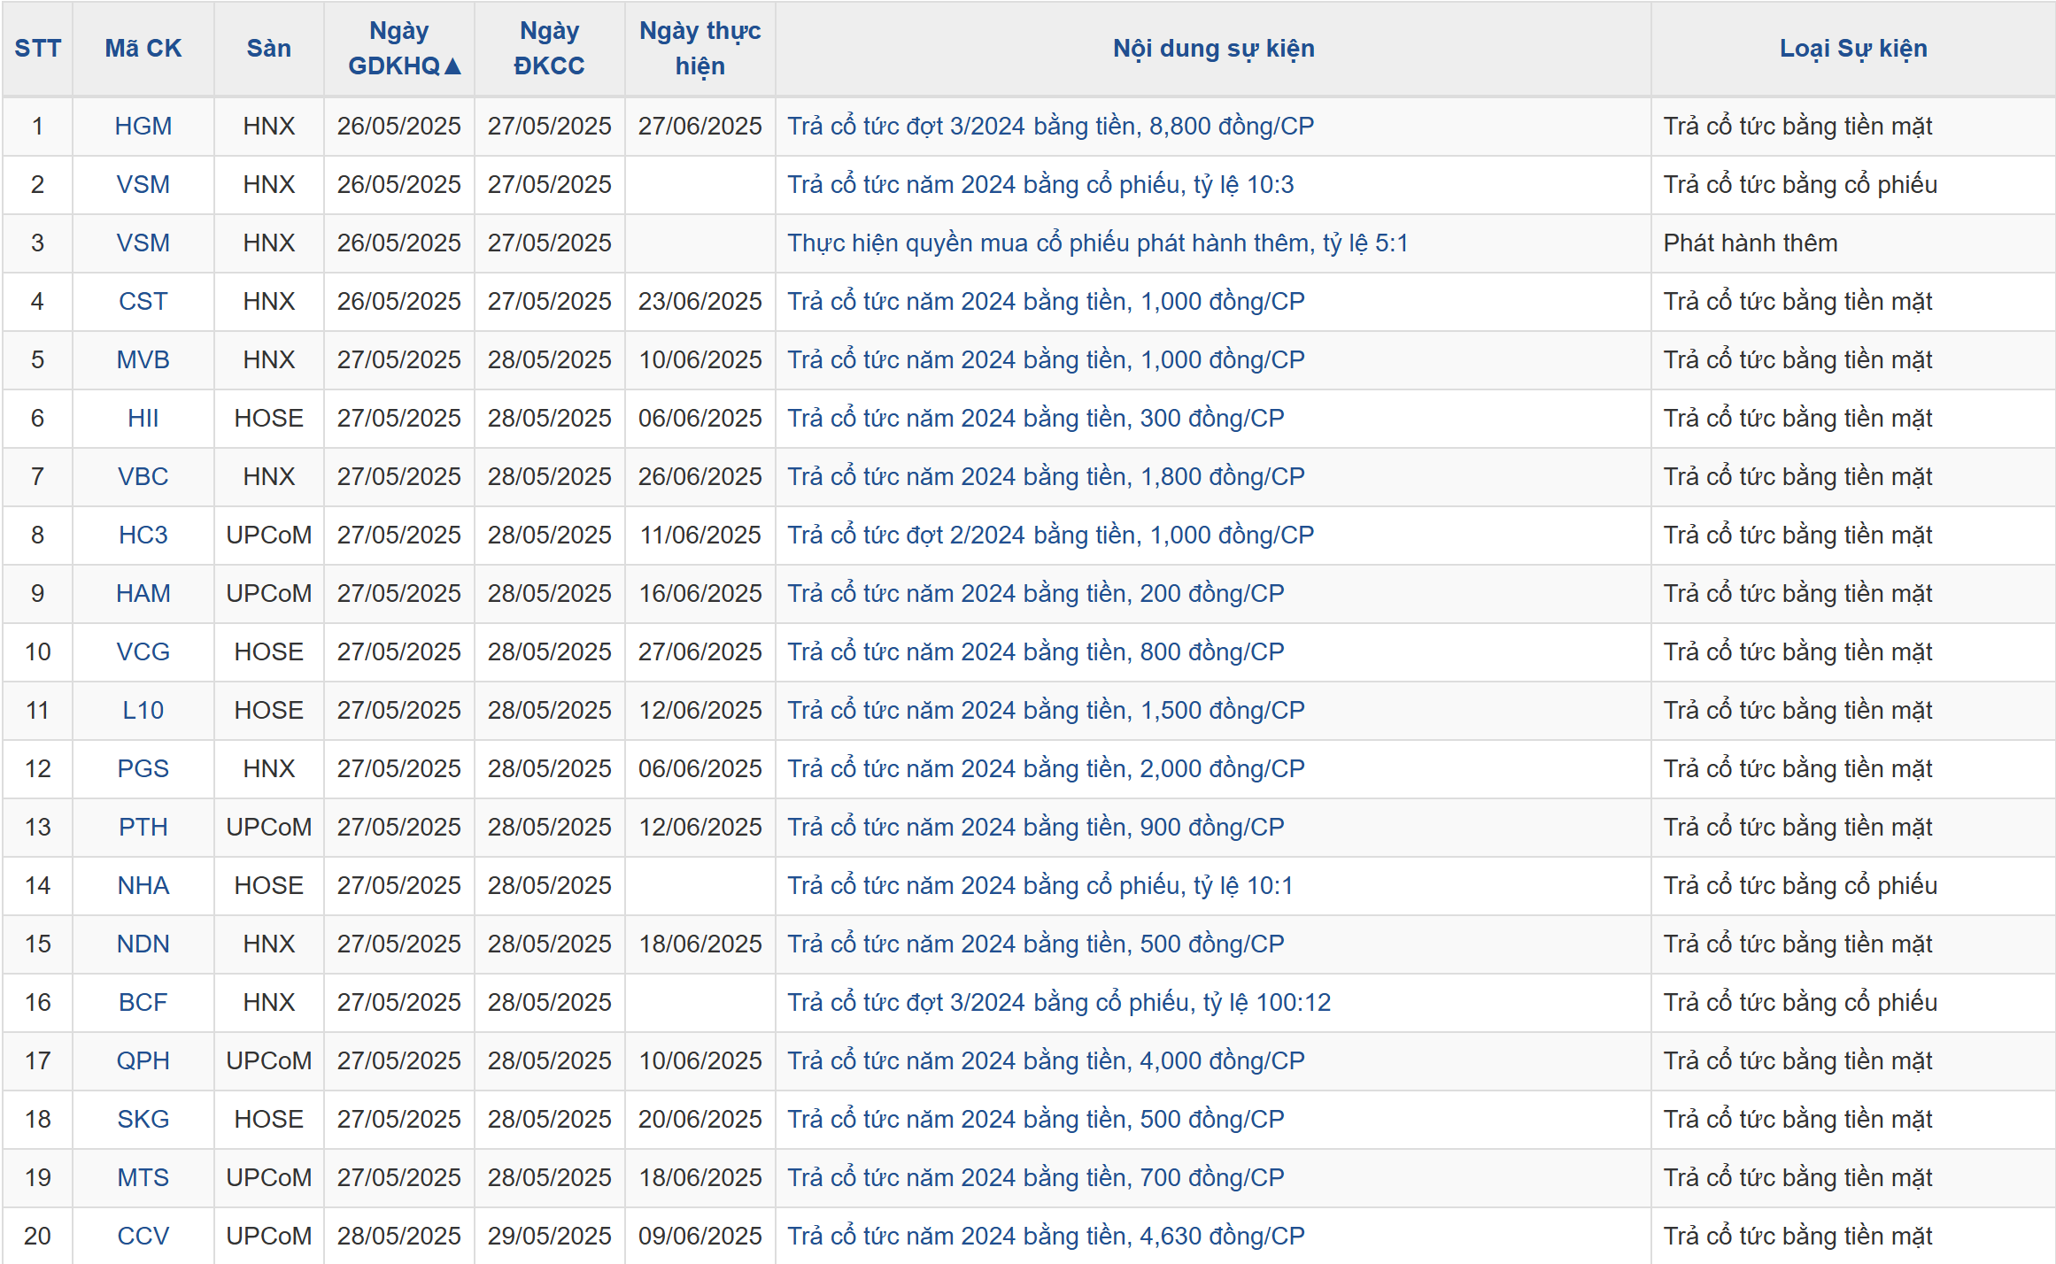This screenshot has width=2056, height=1264.
Task: Click the Sàn column header
Action: coord(269,49)
